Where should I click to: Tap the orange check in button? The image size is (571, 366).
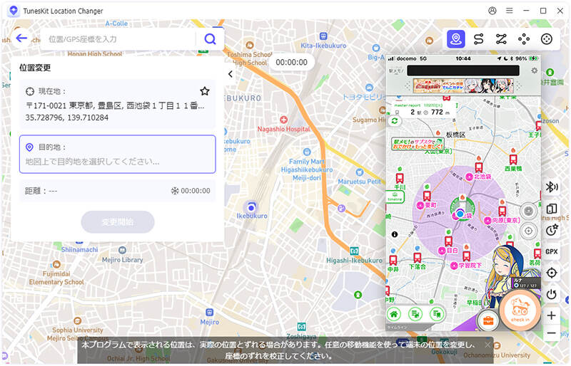[x=520, y=310]
